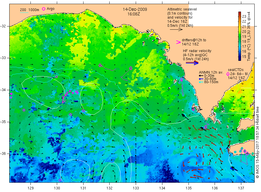Click the 'Argo' legend label
Image resolution: width=261 pixels, height=192 pixels.
pyautogui.click(x=50, y=9)
